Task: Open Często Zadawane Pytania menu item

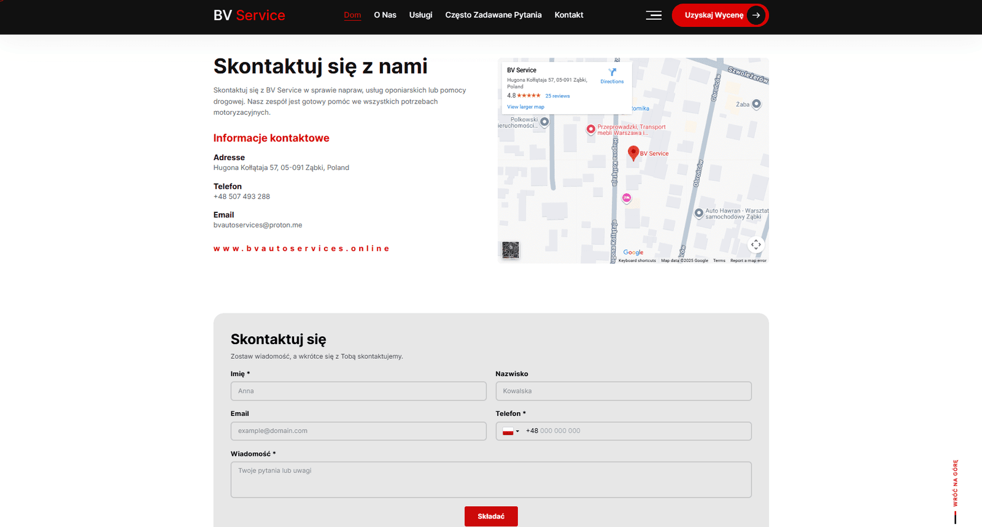Action: (493, 15)
